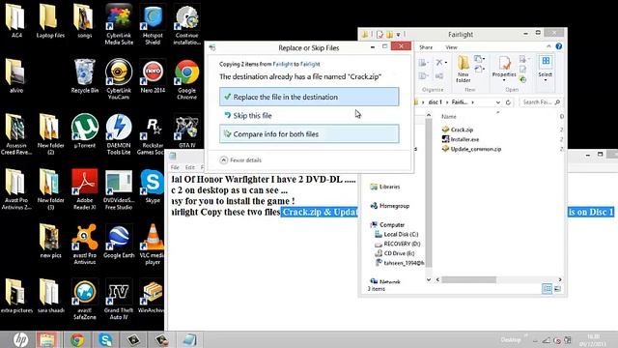Screen dimensions: 618x348
Task: Open Skype desktop shortcut
Action: [x=153, y=186]
